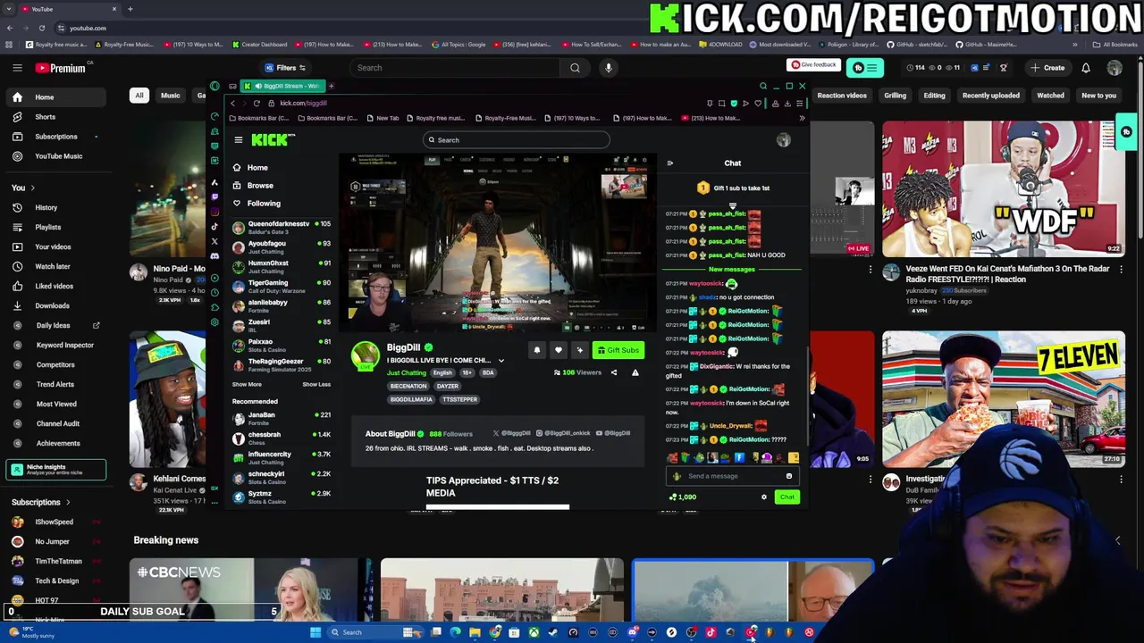Image resolution: width=1144 pixels, height=643 pixels.
Task: Report the stream with the warning triangle
Action: tap(635, 372)
